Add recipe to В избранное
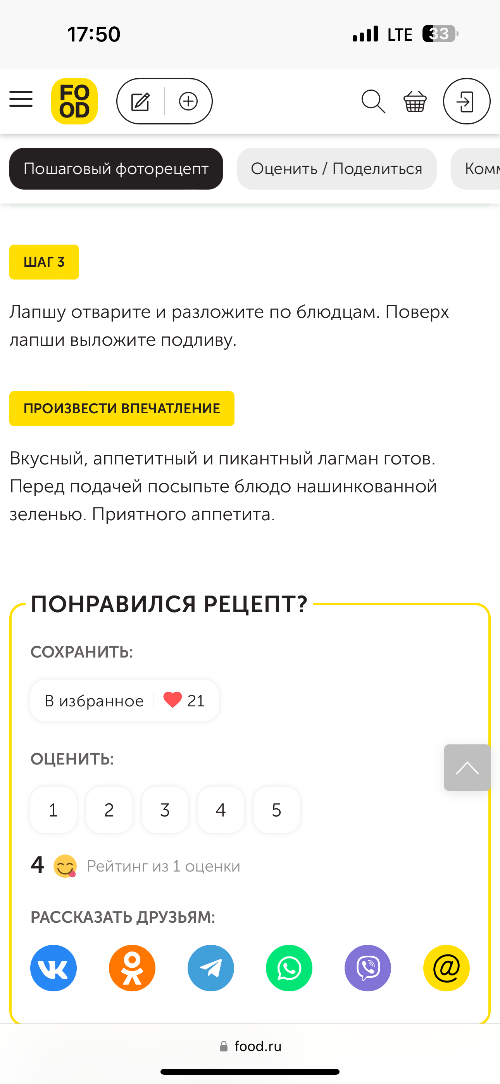The height and width of the screenshot is (1084, 500). [124, 701]
